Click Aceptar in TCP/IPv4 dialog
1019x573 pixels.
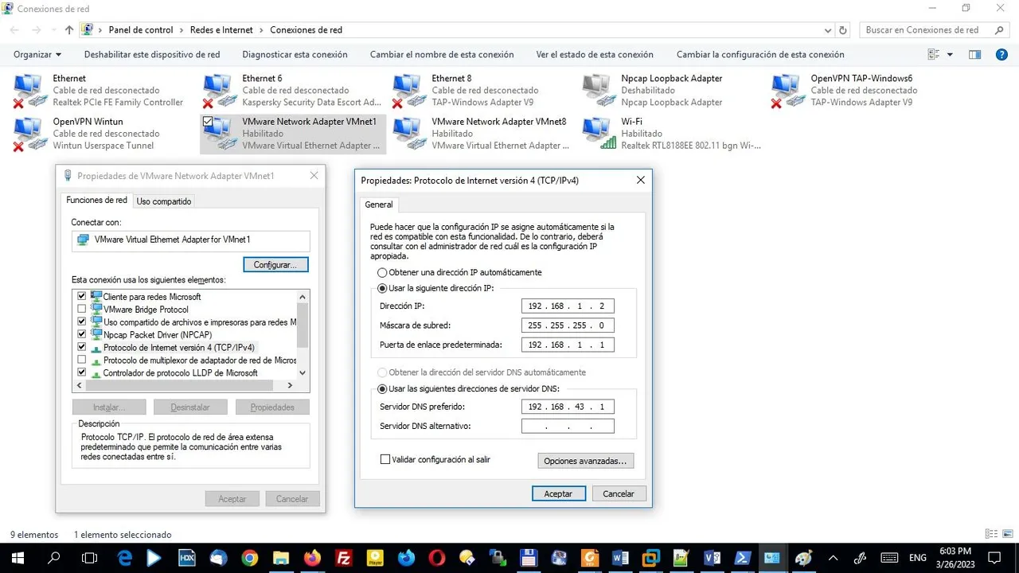click(x=558, y=493)
